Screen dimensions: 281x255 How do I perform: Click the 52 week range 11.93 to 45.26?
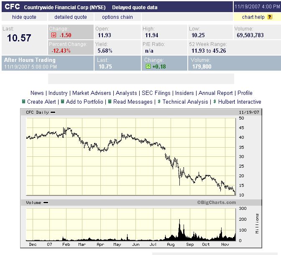coord(209,51)
